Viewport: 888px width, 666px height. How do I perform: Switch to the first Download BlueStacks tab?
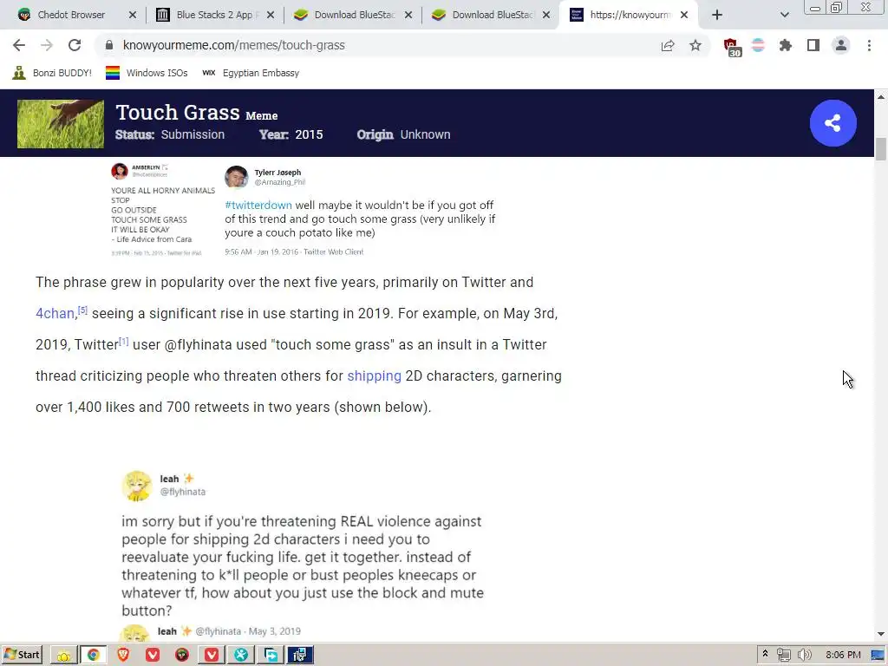pyautogui.click(x=354, y=15)
